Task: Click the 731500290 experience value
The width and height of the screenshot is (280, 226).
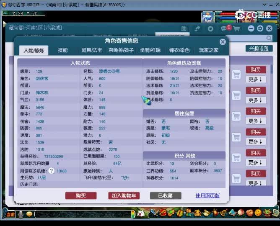Action: click(x=54, y=157)
